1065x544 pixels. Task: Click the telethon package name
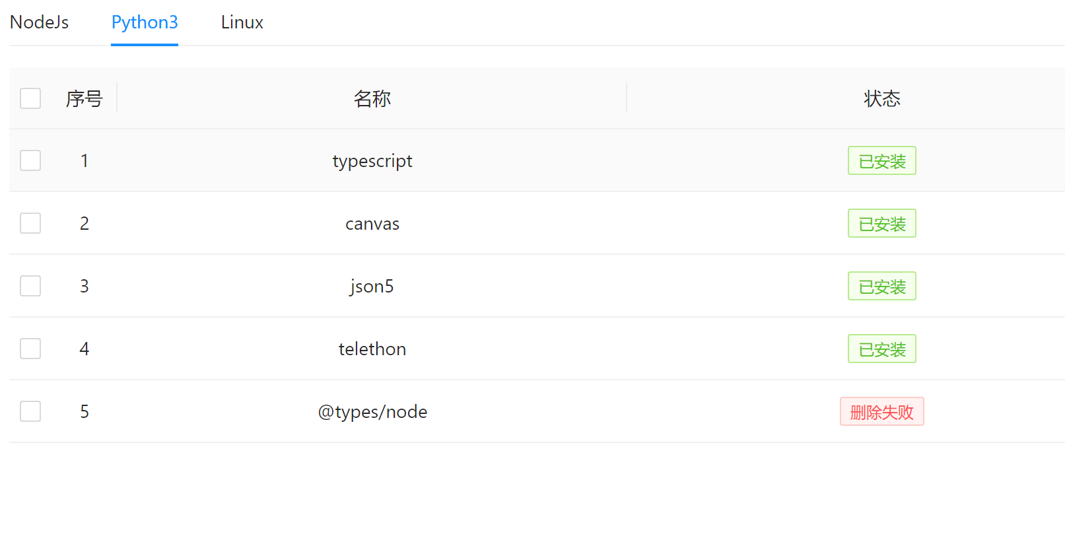coord(372,349)
